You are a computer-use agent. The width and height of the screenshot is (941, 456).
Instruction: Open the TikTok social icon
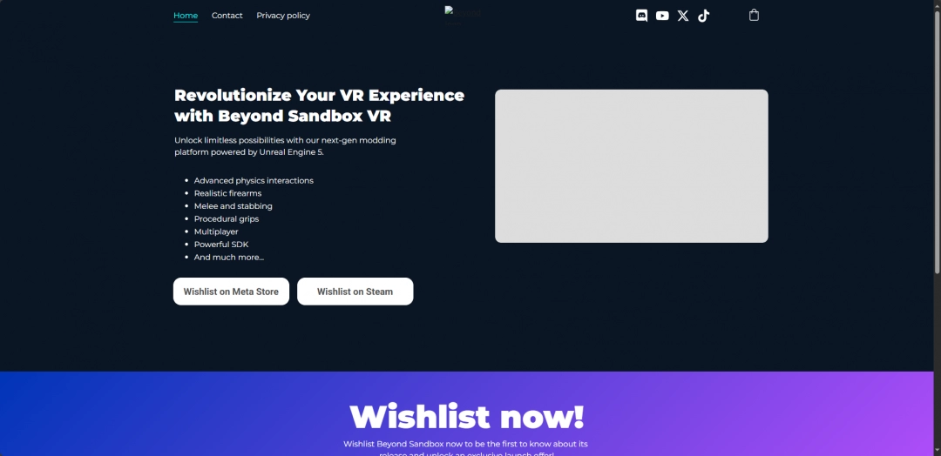[x=704, y=16]
